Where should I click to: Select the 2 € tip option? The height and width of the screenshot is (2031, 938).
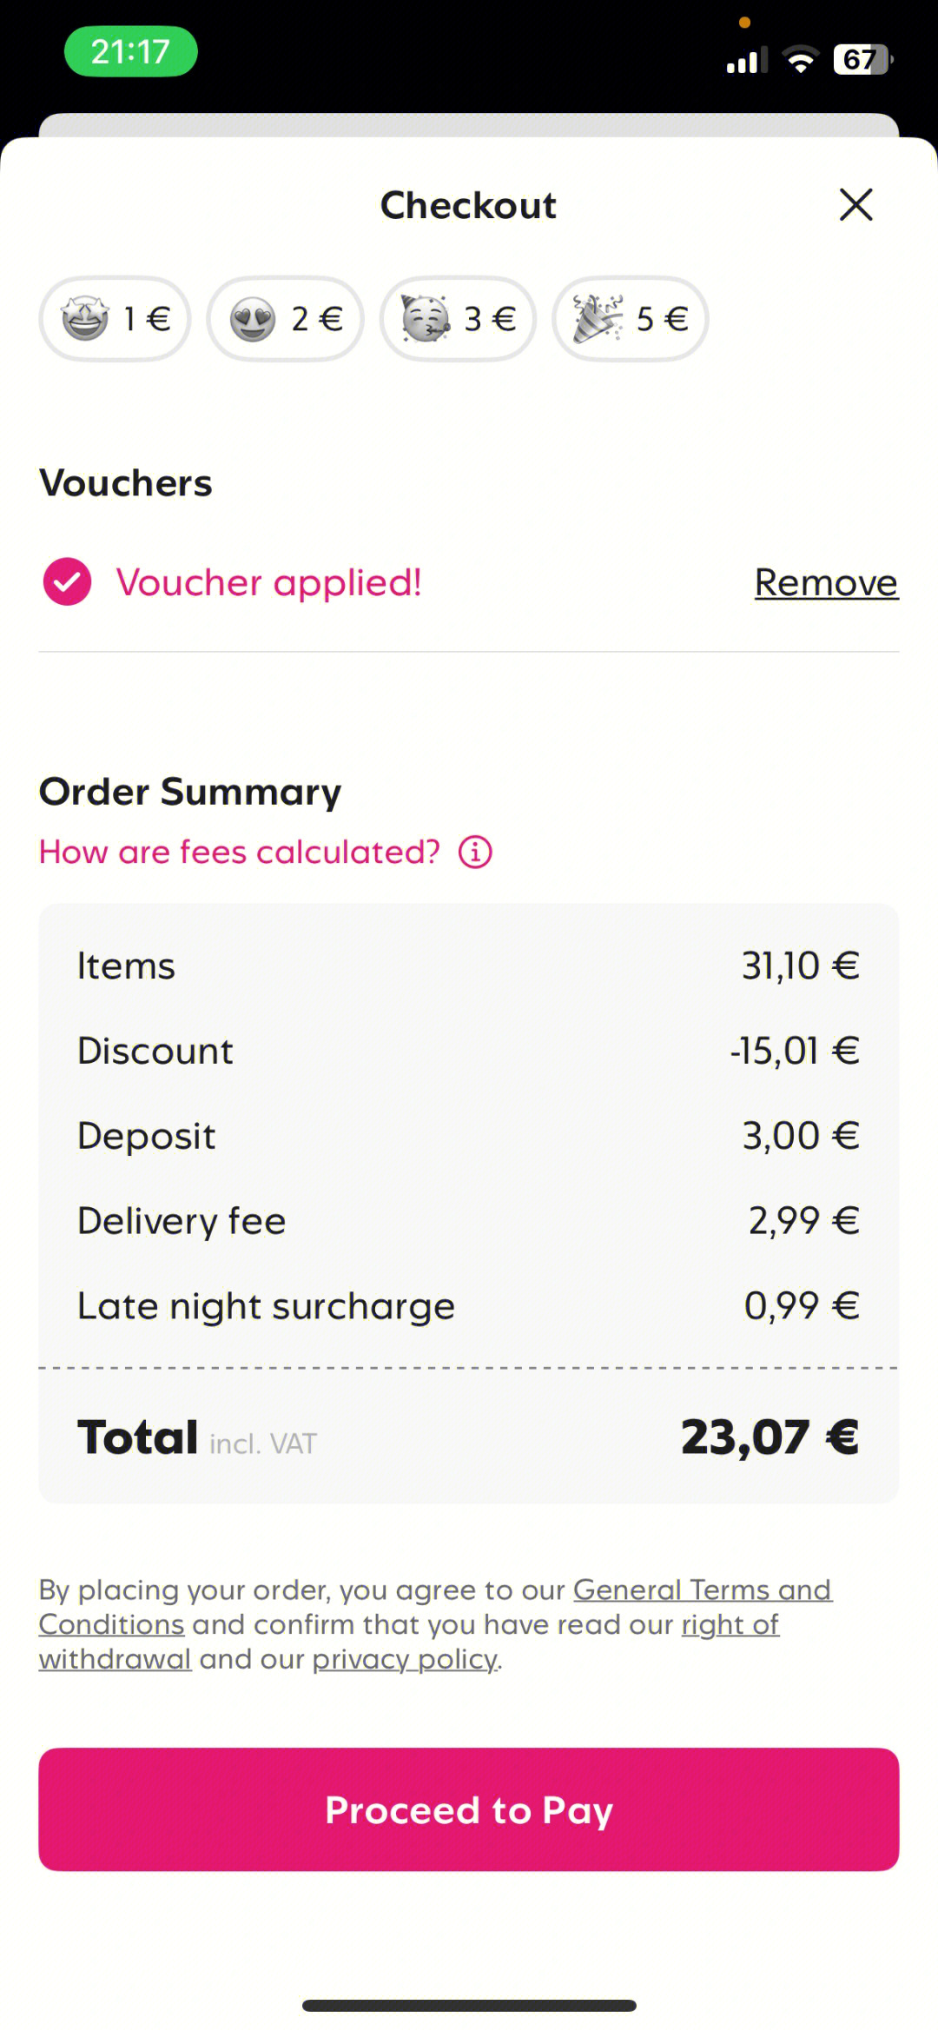pyautogui.click(x=285, y=319)
